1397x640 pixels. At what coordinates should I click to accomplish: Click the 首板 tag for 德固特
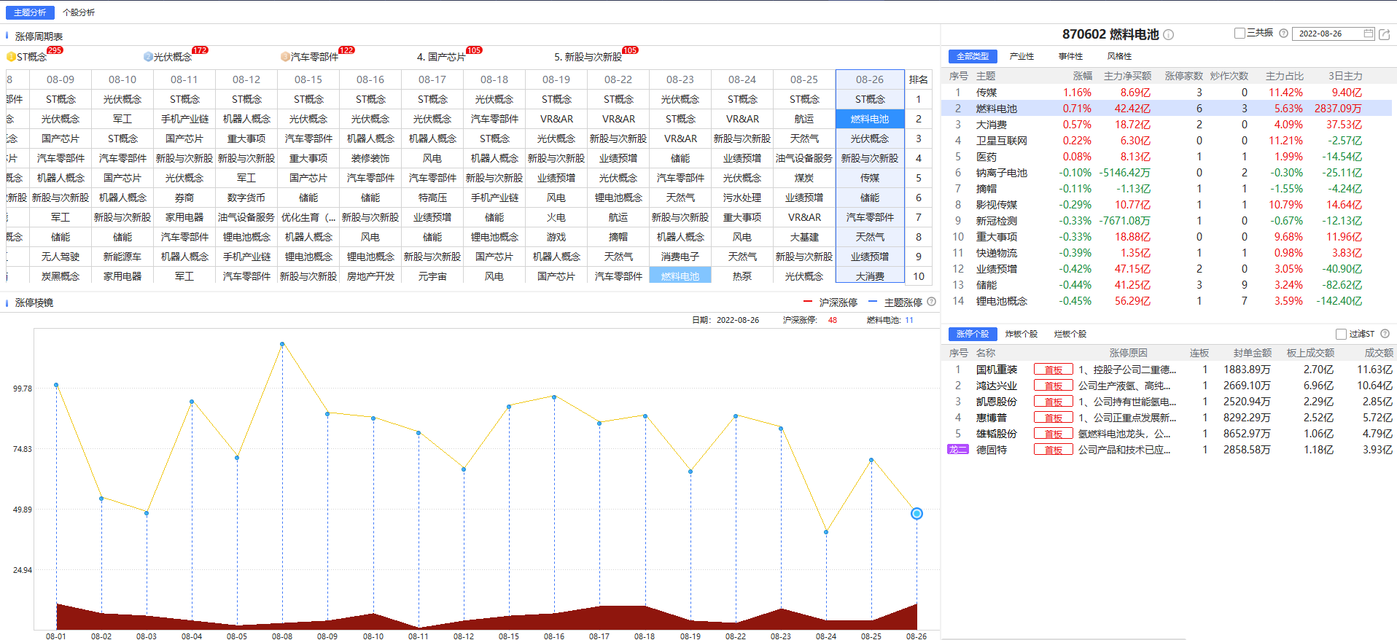click(x=1053, y=450)
